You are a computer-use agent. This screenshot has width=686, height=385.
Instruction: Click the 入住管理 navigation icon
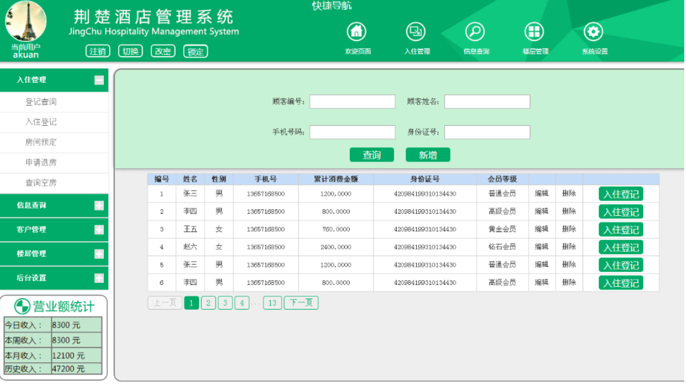[416, 32]
